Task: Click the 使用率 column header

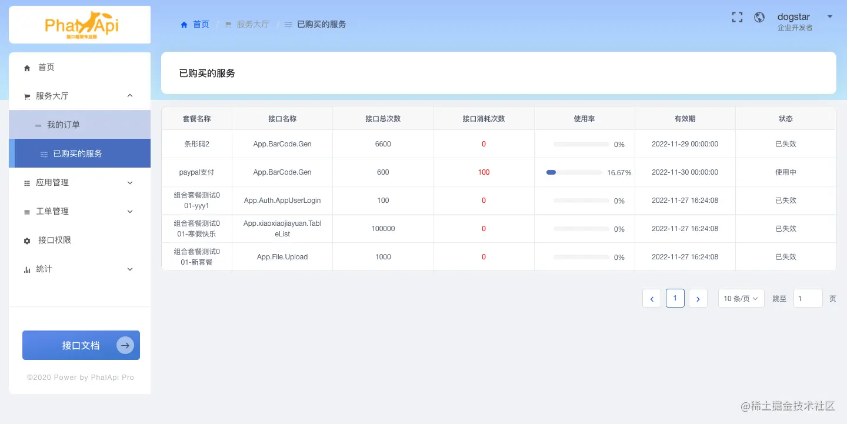Action: pyautogui.click(x=584, y=118)
